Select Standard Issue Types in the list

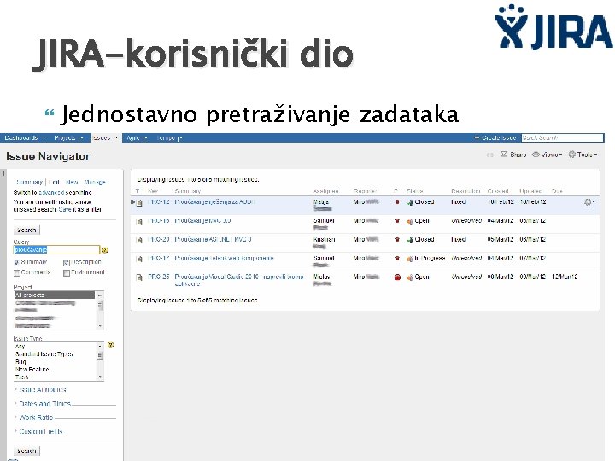[x=44, y=354]
